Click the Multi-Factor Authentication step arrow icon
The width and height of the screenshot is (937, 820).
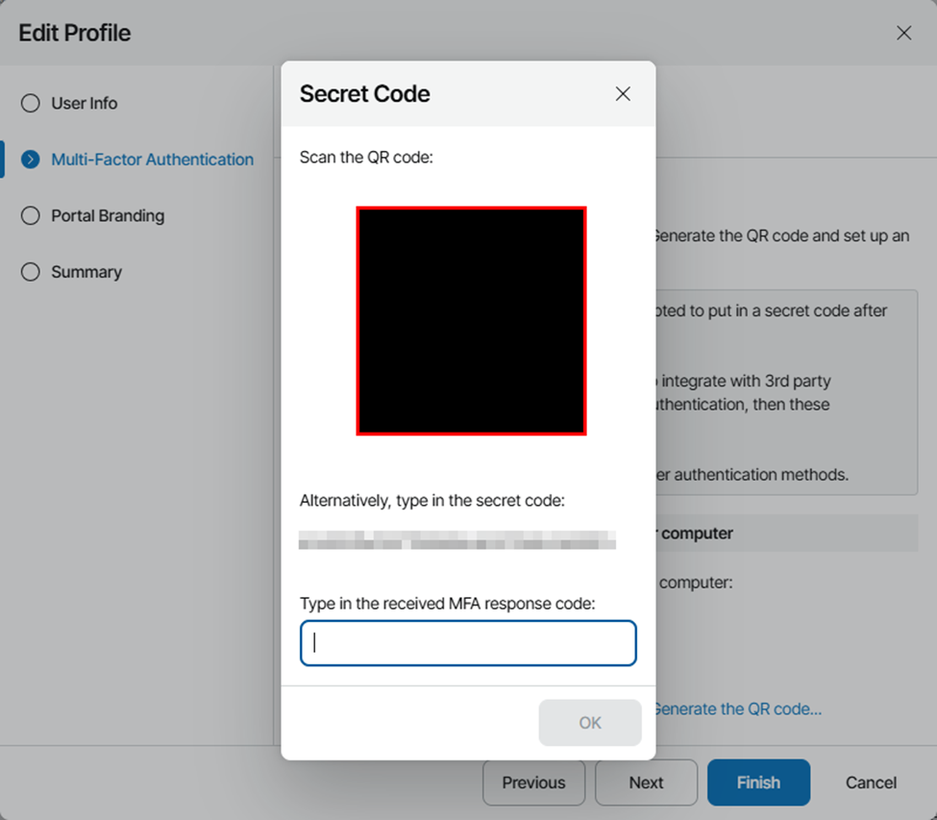[30, 160]
